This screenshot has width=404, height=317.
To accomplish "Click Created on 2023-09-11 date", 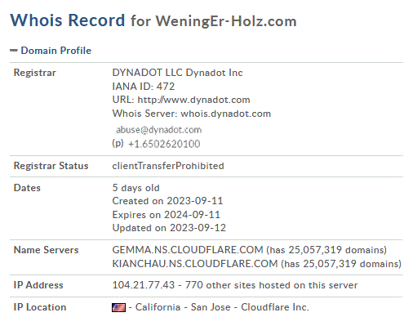I will 167,201.
